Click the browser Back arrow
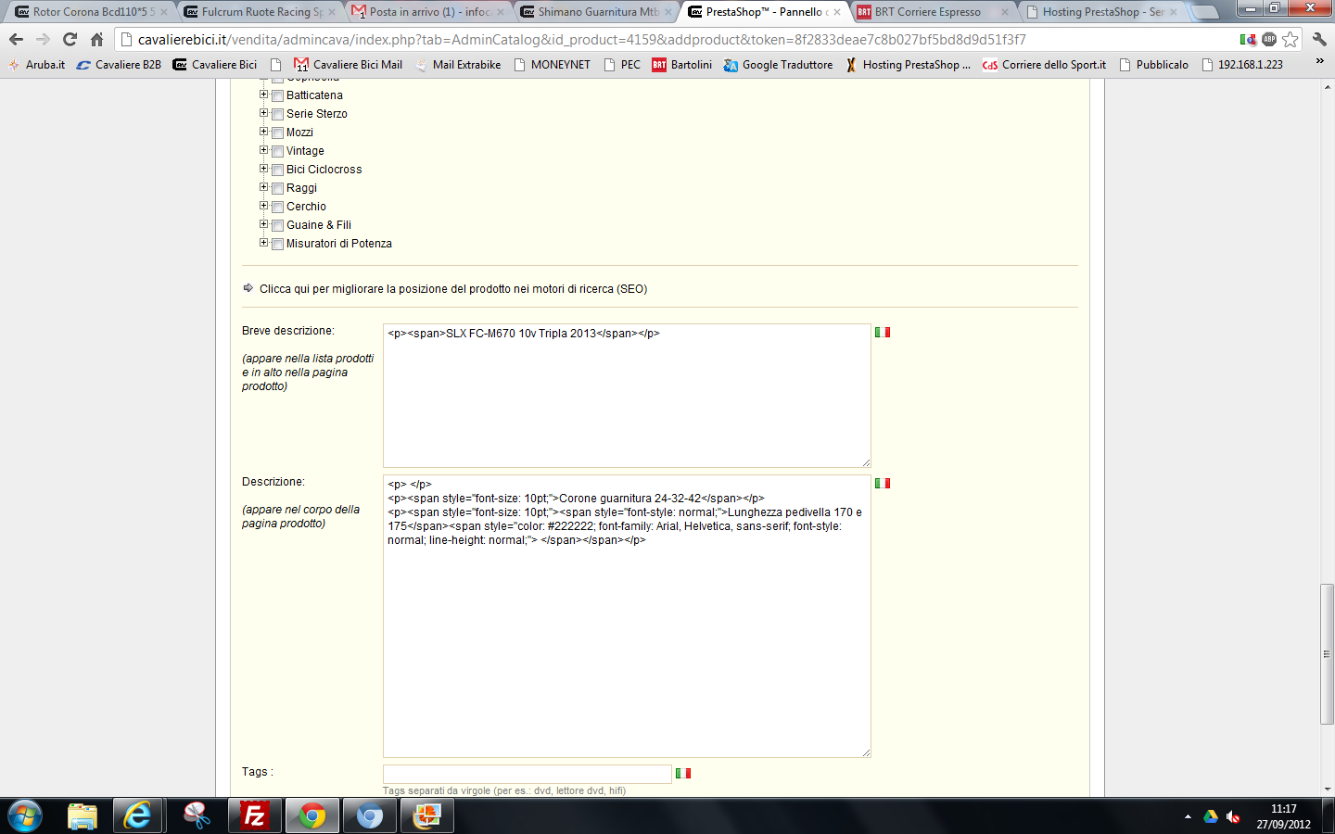Viewport: 1335px width, 834px height. click(x=16, y=40)
